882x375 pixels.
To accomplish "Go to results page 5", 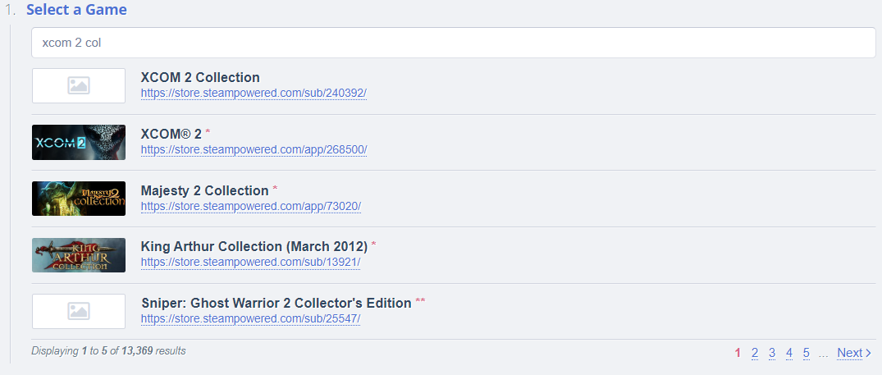I will 806,353.
